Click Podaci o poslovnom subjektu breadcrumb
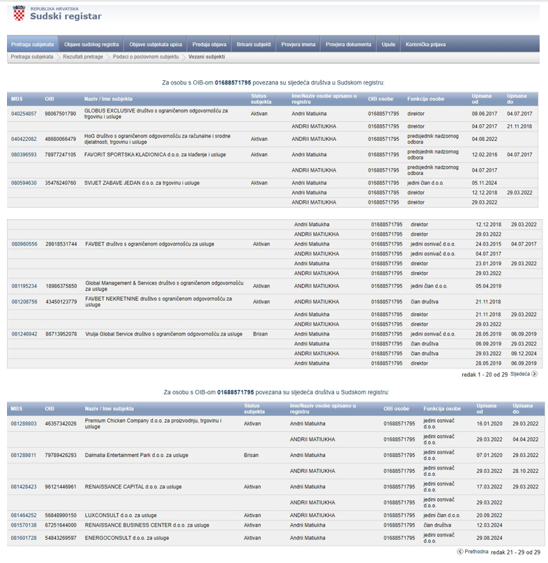Image resolution: width=548 pixels, height=563 pixels. point(146,57)
